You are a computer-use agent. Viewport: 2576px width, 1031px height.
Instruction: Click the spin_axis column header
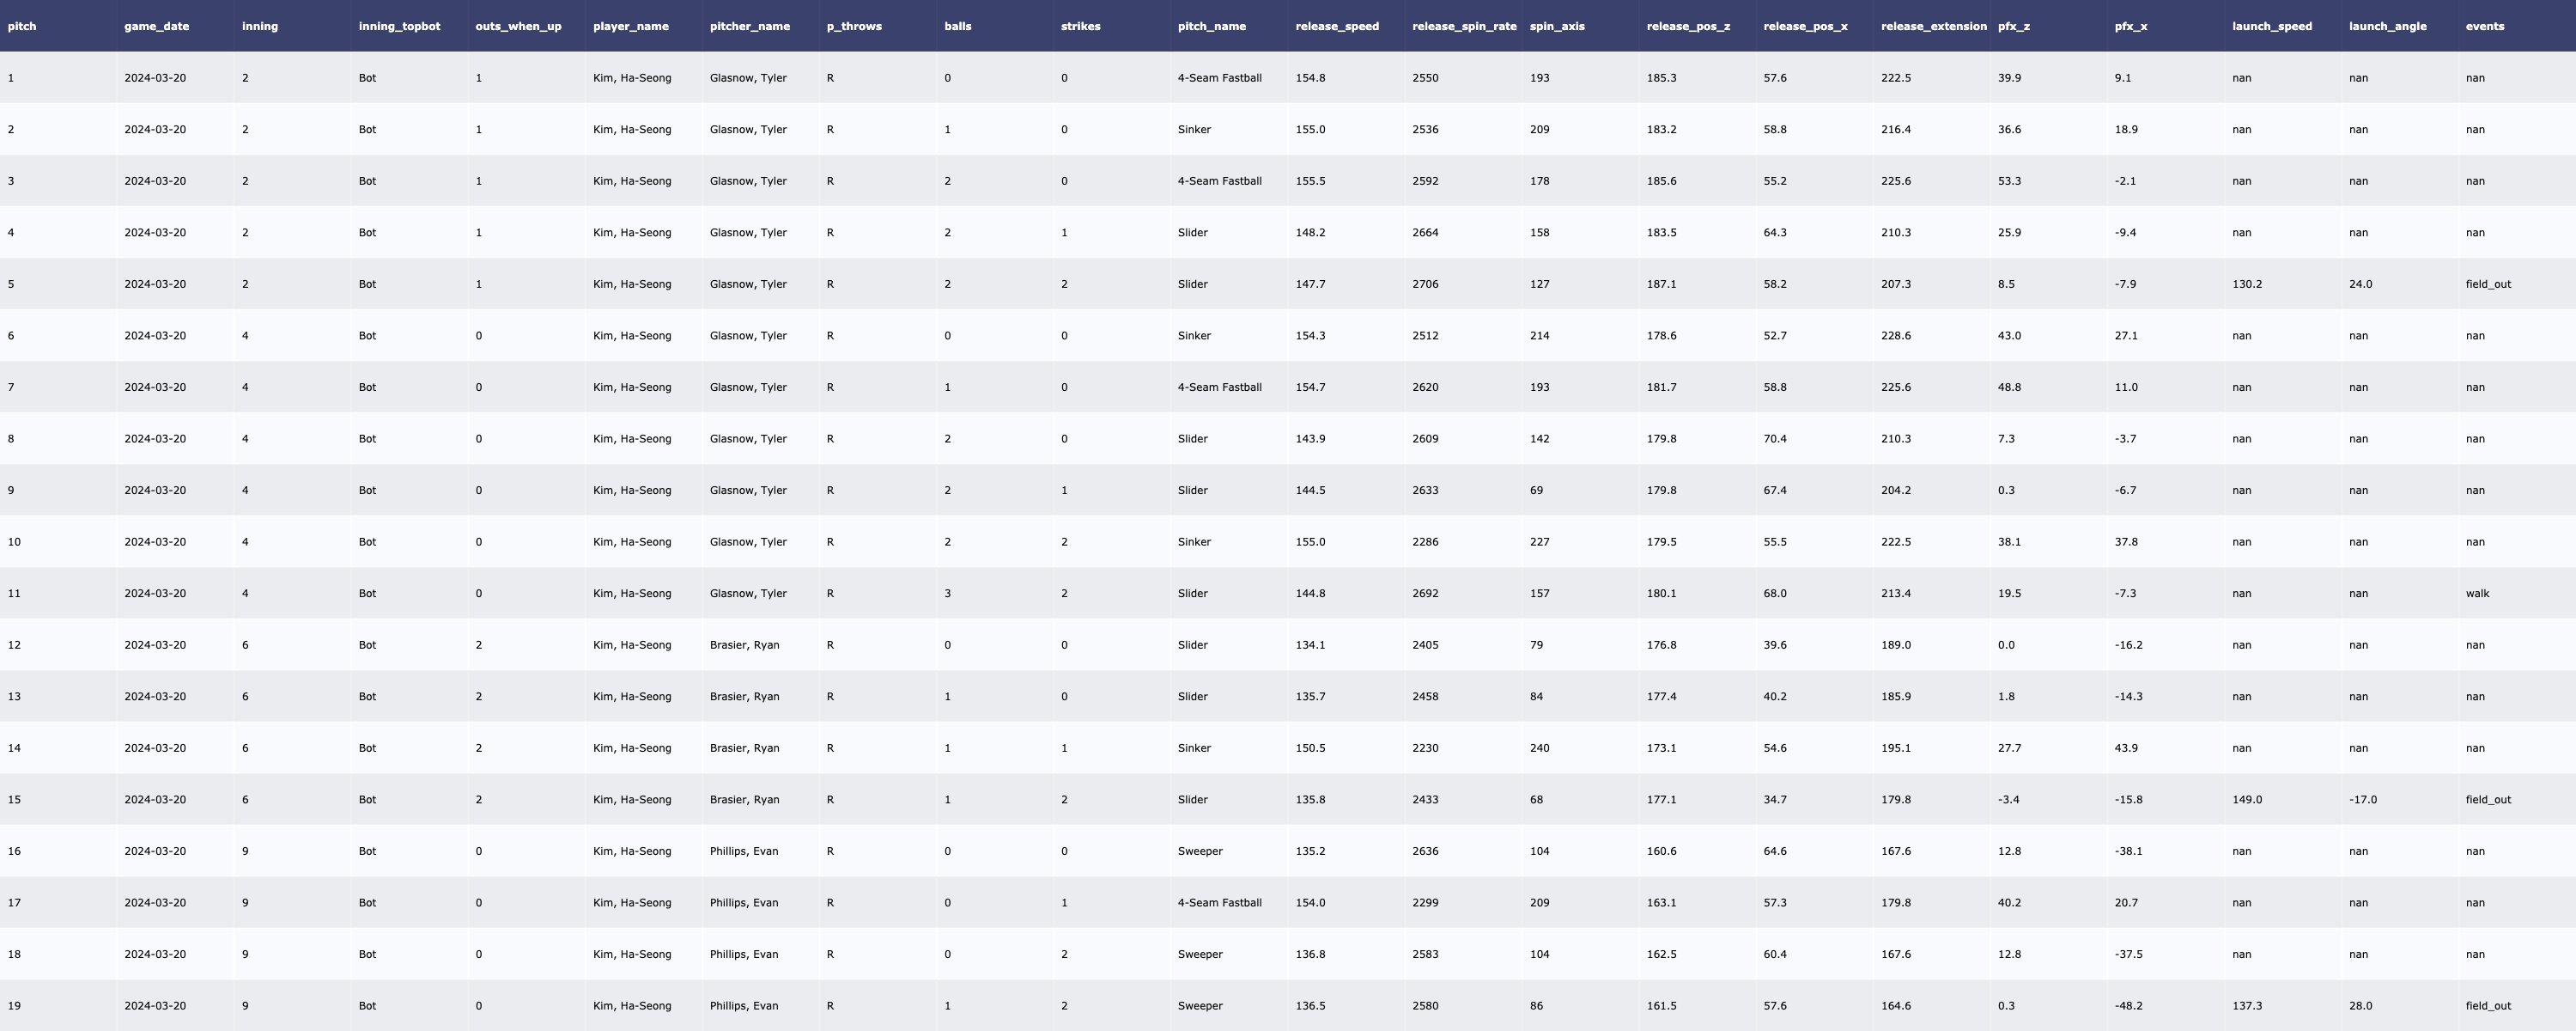coord(1556,26)
